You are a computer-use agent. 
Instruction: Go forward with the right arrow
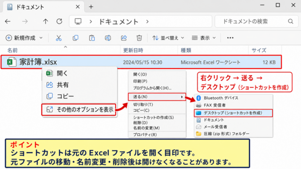tap(25, 21)
